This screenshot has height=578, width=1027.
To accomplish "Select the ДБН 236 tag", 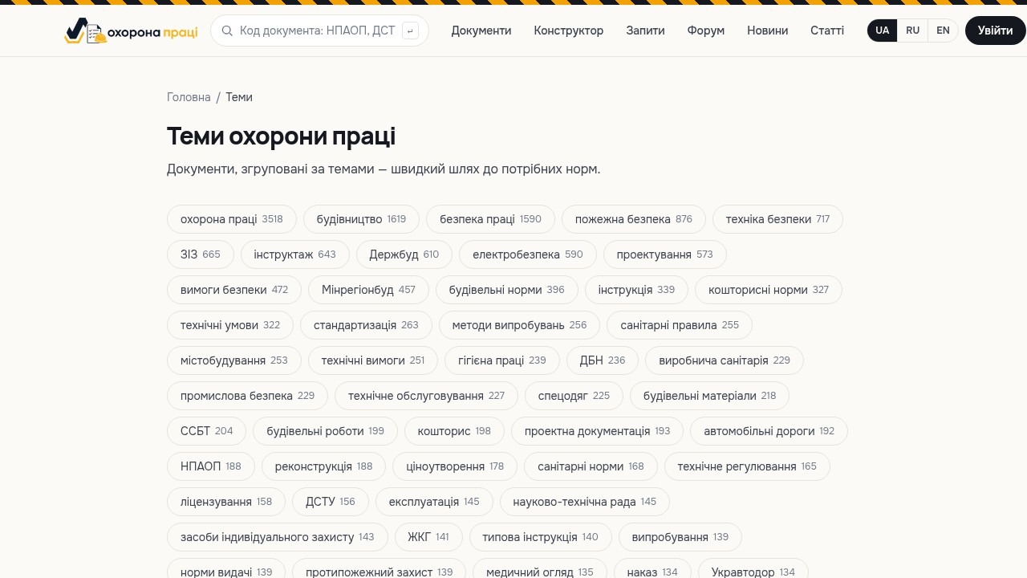I will coord(603,360).
